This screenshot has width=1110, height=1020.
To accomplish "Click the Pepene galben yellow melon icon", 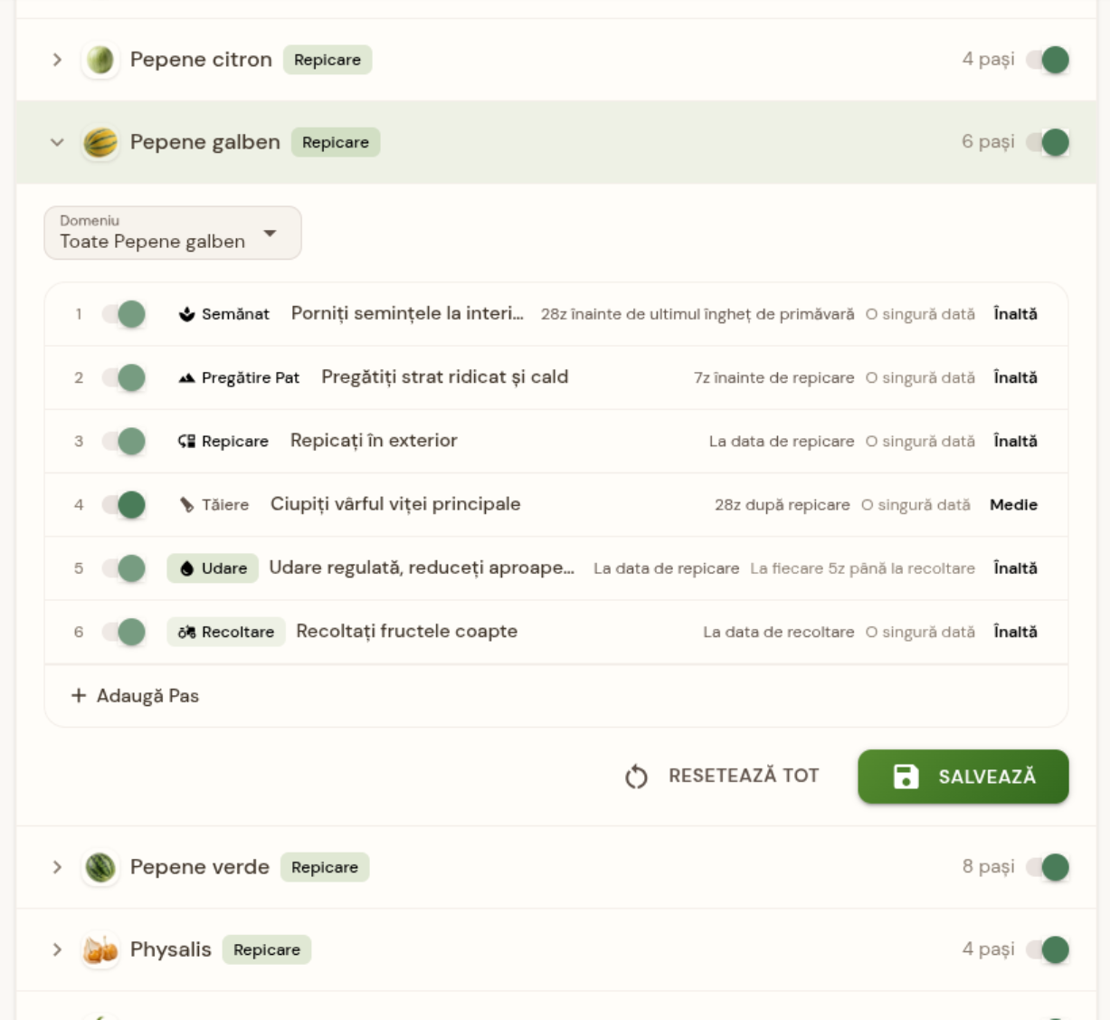I will pyautogui.click(x=100, y=142).
